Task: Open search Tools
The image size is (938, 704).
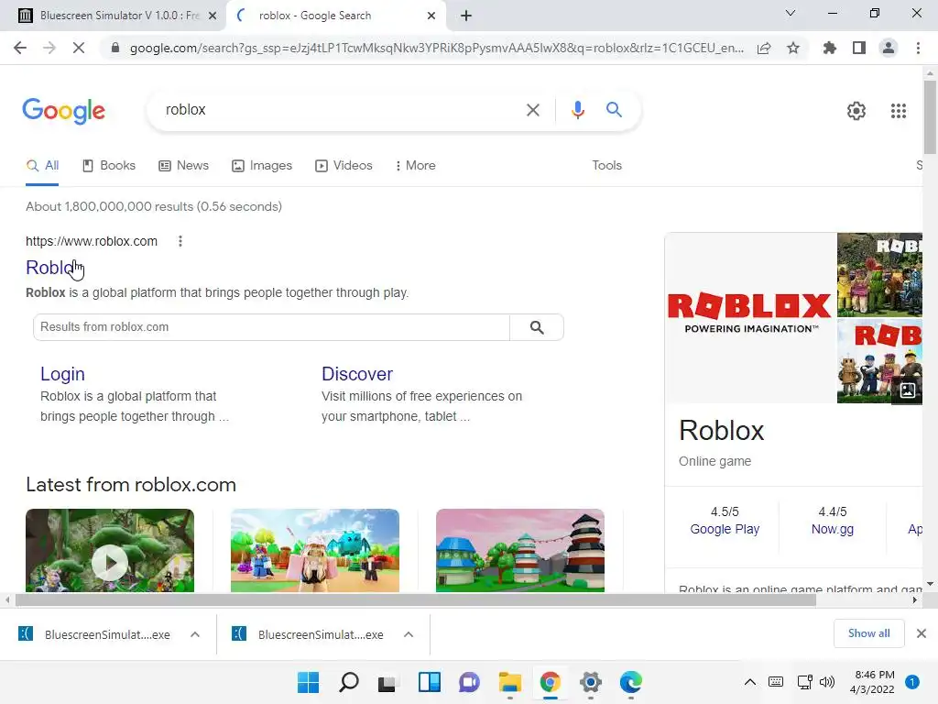Action: coord(606,165)
